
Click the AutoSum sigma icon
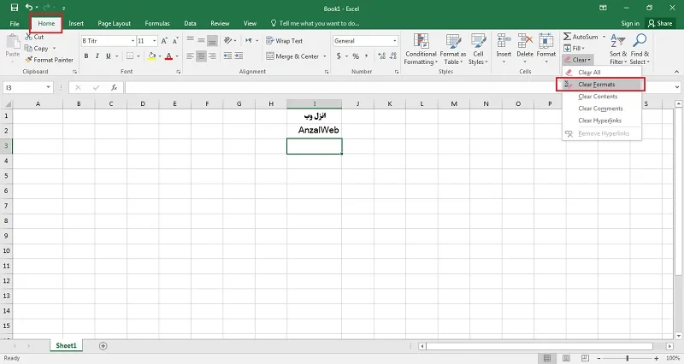click(567, 37)
